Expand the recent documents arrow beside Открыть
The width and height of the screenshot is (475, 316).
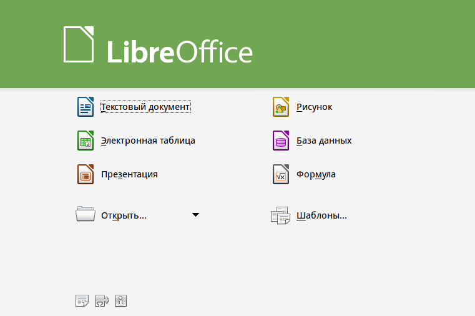click(x=195, y=215)
